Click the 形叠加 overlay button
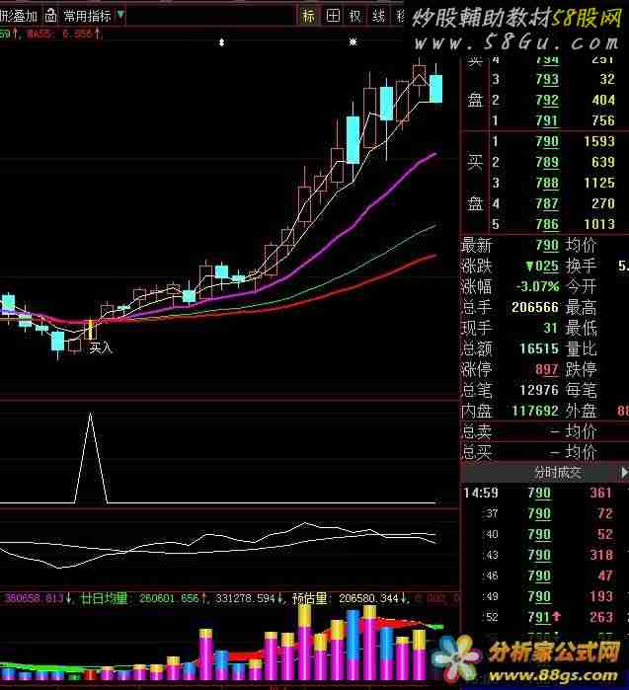Image resolution: width=629 pixels, height=690 pixels. [x=19, y=16]
